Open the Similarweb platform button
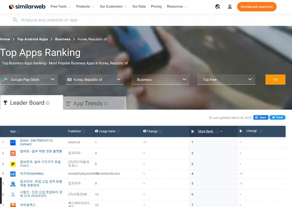Image resolution: width=292 pixels, height=207 pixels. pyautogui.click(x=257, y=7)
